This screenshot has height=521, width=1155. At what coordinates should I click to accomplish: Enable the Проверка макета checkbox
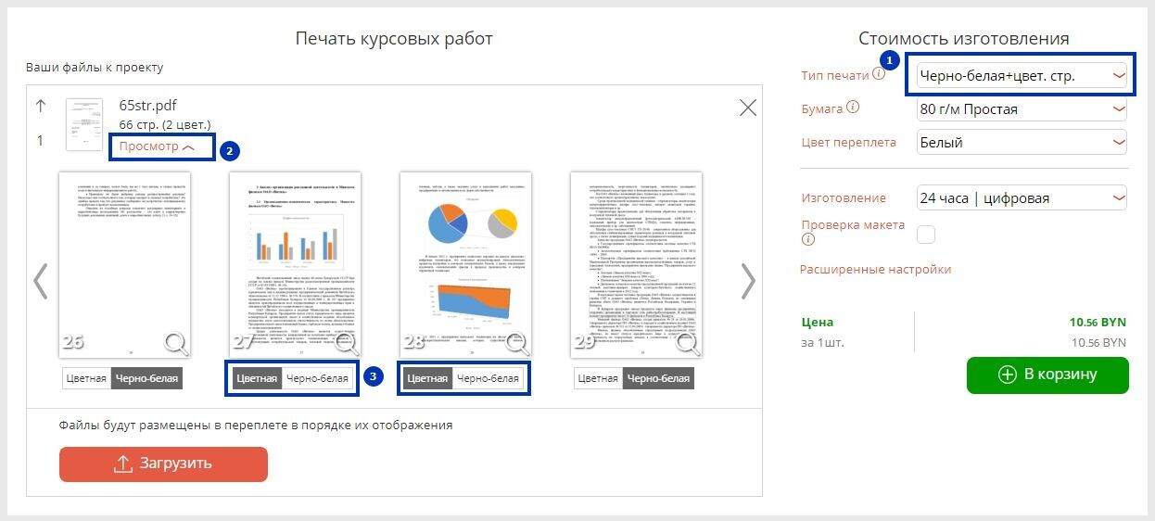click(925, 234)
